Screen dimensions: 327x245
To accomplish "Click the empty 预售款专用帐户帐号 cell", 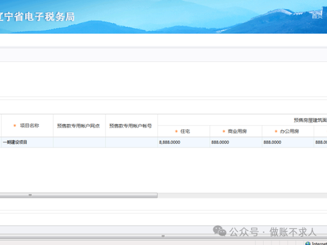I will click(x=132, y=142).
